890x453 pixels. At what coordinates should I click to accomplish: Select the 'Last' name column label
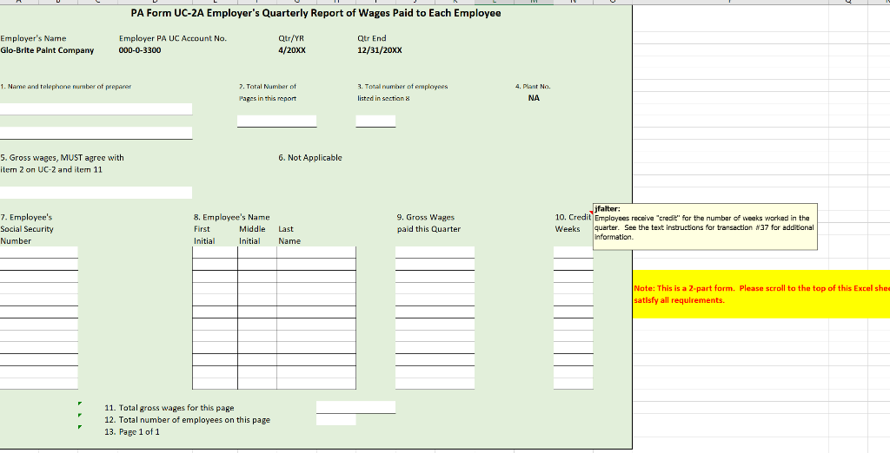tap(286, 229)
